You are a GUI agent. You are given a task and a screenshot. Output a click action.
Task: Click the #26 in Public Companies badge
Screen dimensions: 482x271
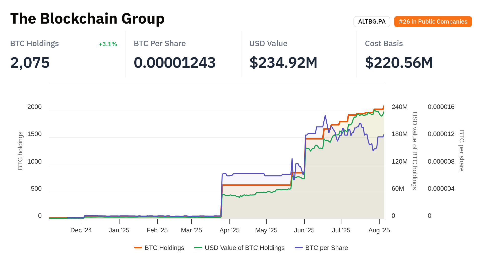click(433, 22)
